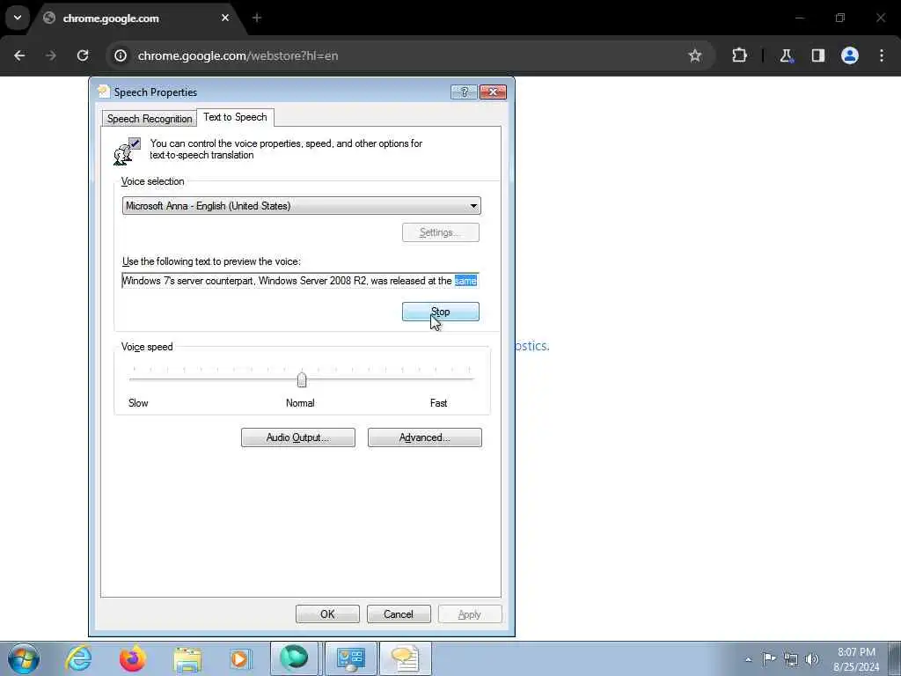
Task: Open the Chrome profile avatar
Action: 850,55
